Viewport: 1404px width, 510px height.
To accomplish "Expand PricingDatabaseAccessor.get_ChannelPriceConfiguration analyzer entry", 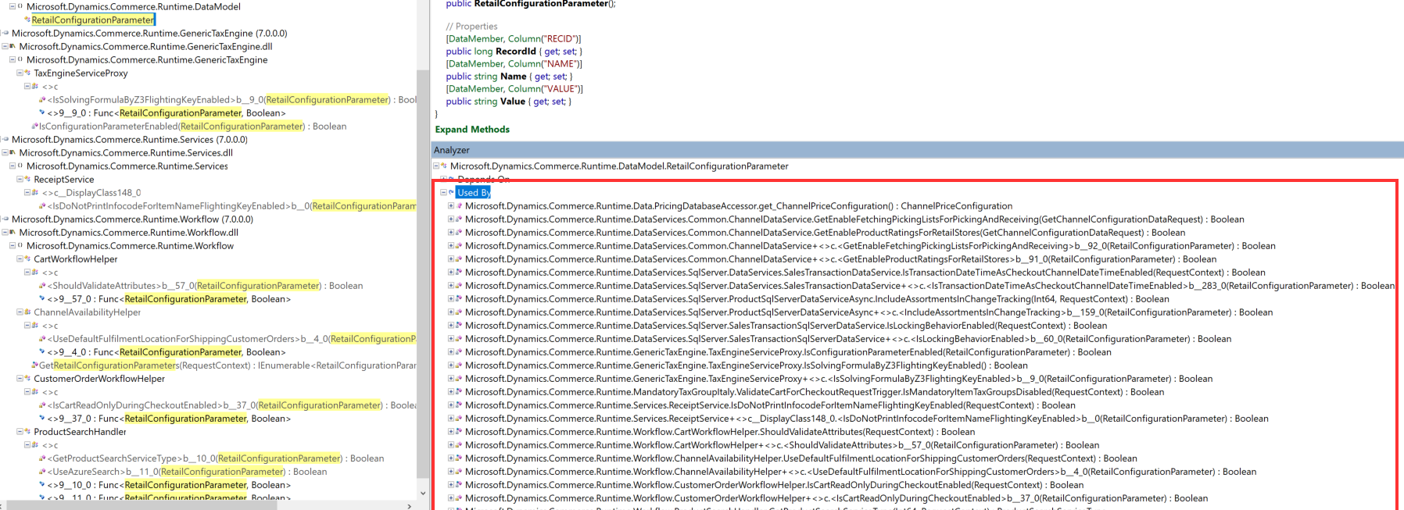I will (x=451, y=205).
